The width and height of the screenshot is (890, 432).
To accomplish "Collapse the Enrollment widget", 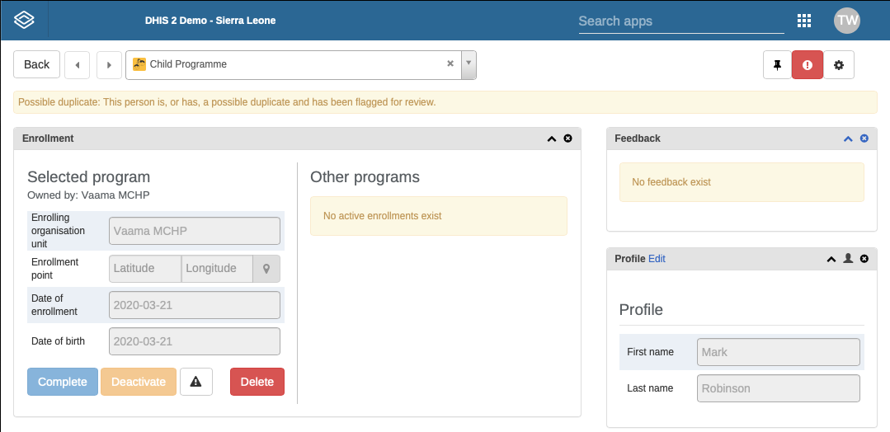I will click(551, 139).
